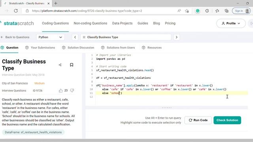Click the ID 9726 text
The image size is (253, 142).
[x=38, y=91]
